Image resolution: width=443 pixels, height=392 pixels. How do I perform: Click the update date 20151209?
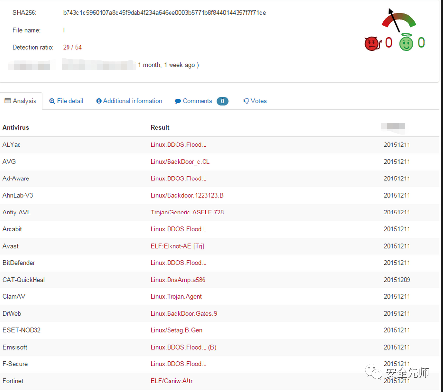point(397,280)
